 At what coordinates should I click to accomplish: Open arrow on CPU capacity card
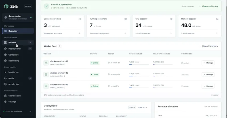[171, 33]
